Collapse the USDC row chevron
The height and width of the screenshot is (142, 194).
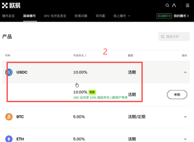tap(185, 72)
